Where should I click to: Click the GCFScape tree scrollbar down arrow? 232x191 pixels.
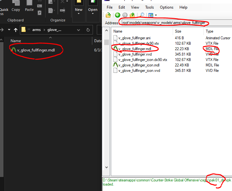[x=106, y=167]
